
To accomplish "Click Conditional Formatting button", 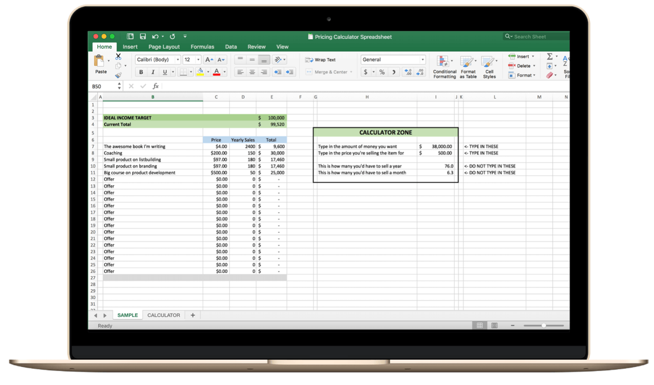I will coord(445,67).
